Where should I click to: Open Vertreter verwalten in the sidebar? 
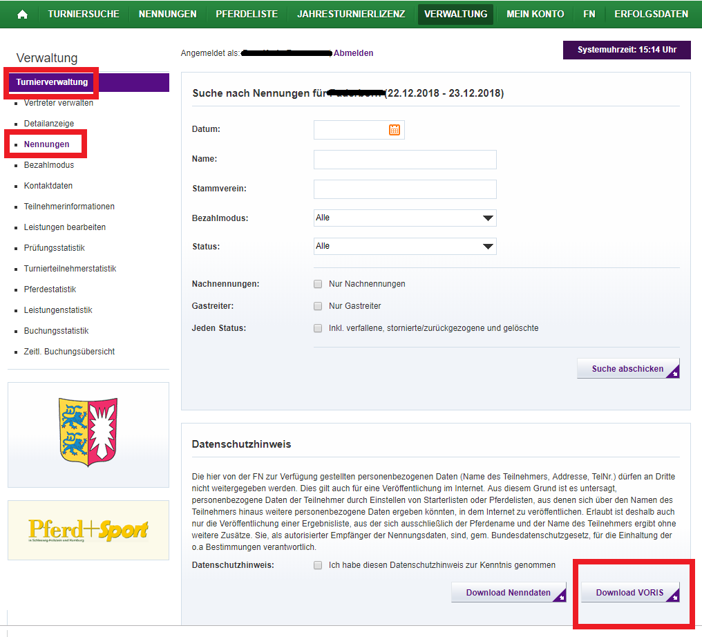[59, 103]
